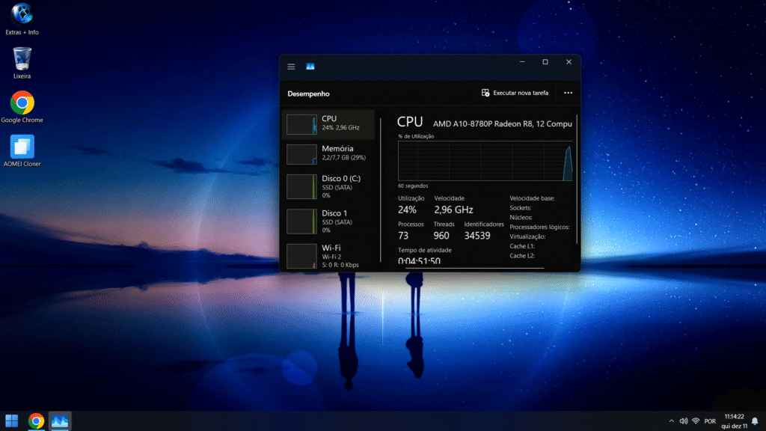This screenshot has width=766, height=431.
Task: Open the three-dots more options menu
Action: [x=568, y=93]
